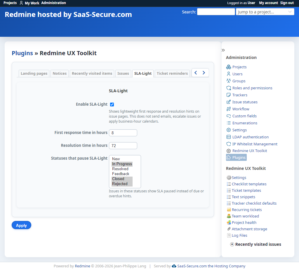Screen dimensions: 299x270
Task: Click the Tracker checklist defaults list icon
Action: pos(229,203)
